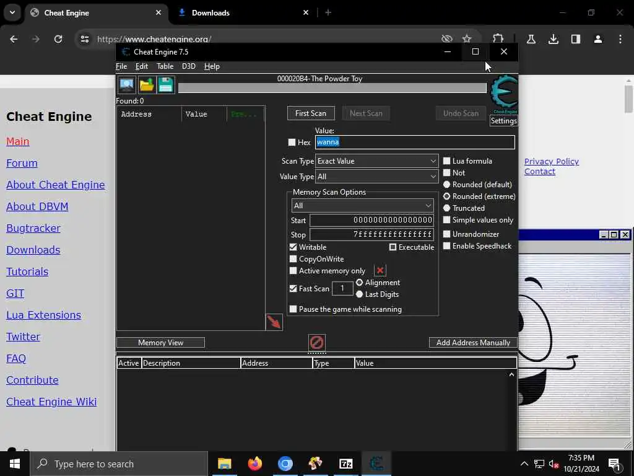Click the save floppy disk icon in Cheat Engine

click(x=166, y=85)
